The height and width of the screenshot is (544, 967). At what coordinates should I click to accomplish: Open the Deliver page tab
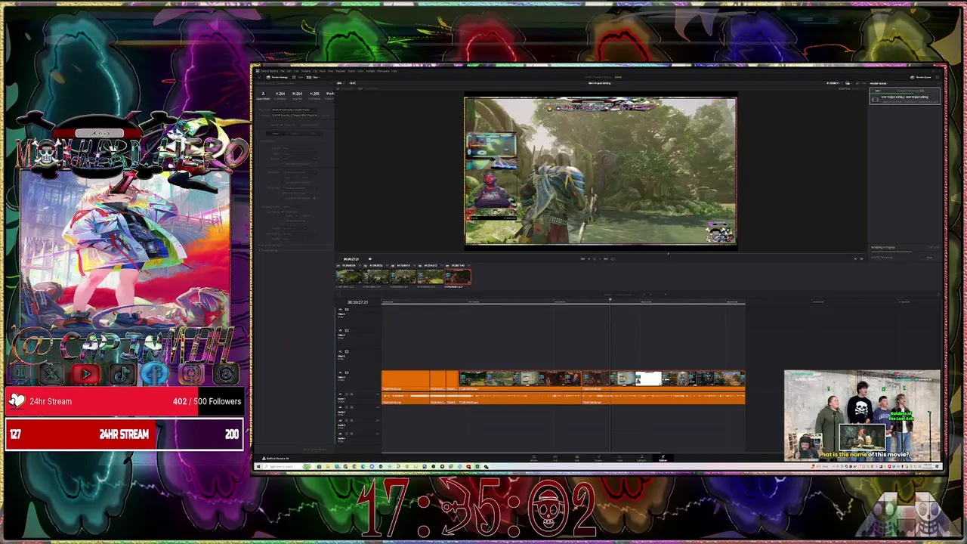[663, 458]
